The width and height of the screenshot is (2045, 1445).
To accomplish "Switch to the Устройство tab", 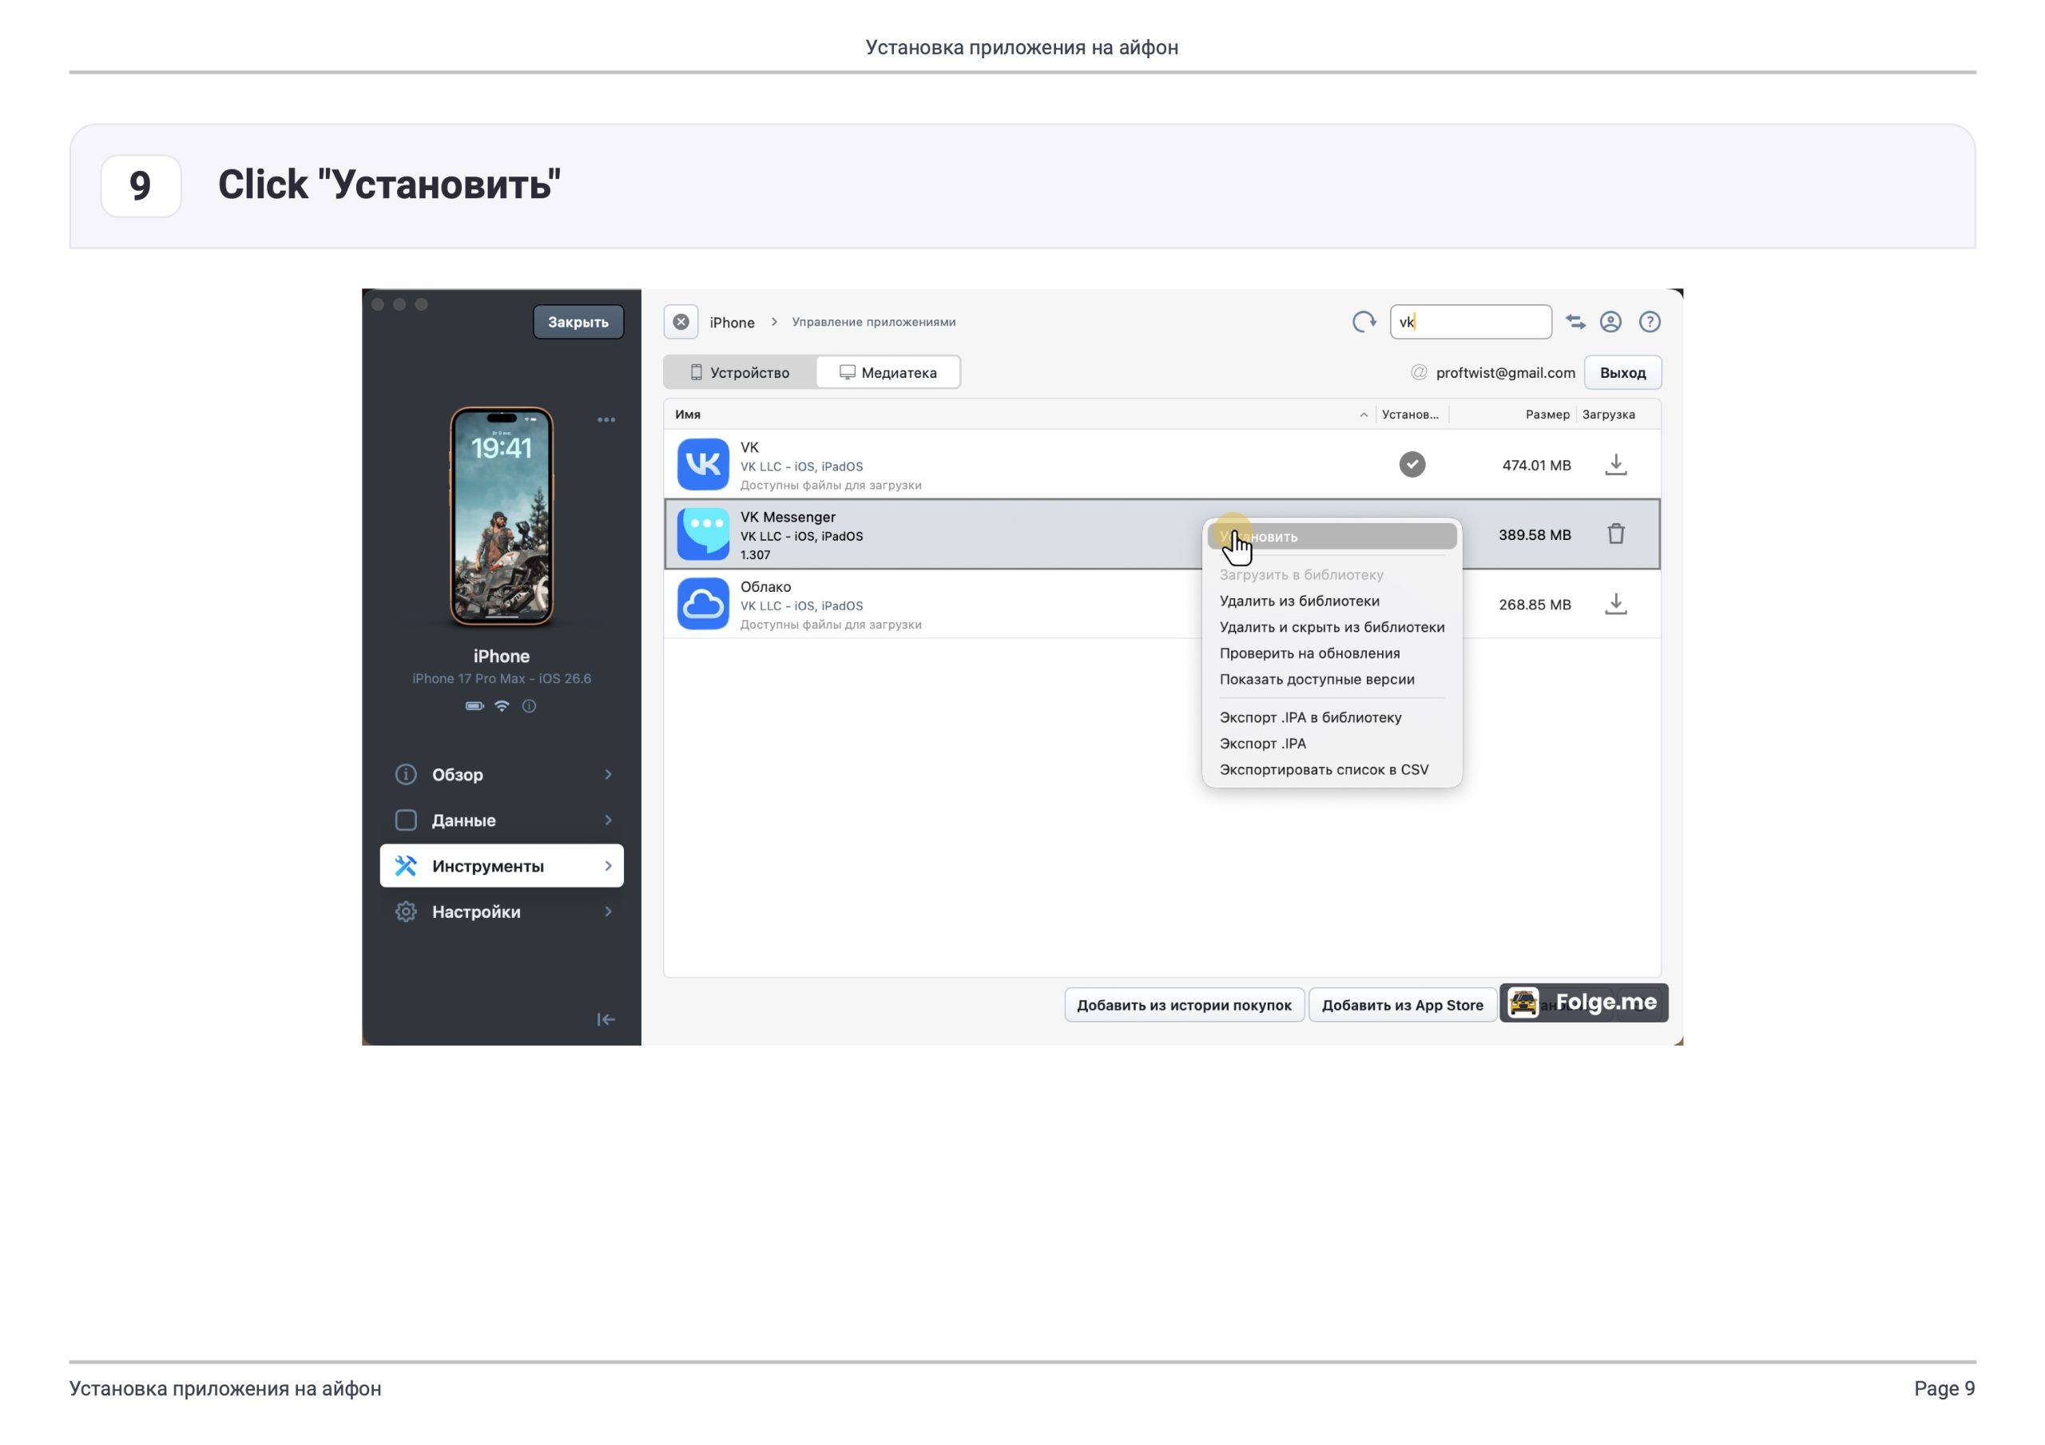I will point(741,372).
